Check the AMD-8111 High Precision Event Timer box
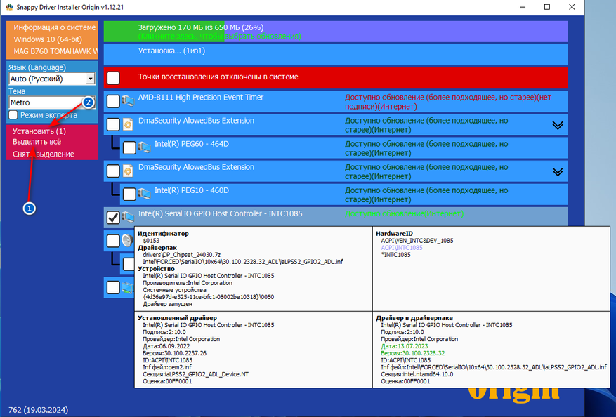Screen dimensions: 616x417 coord(113,101)
